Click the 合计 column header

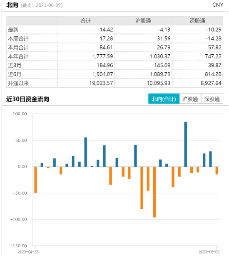pos(86,21)
